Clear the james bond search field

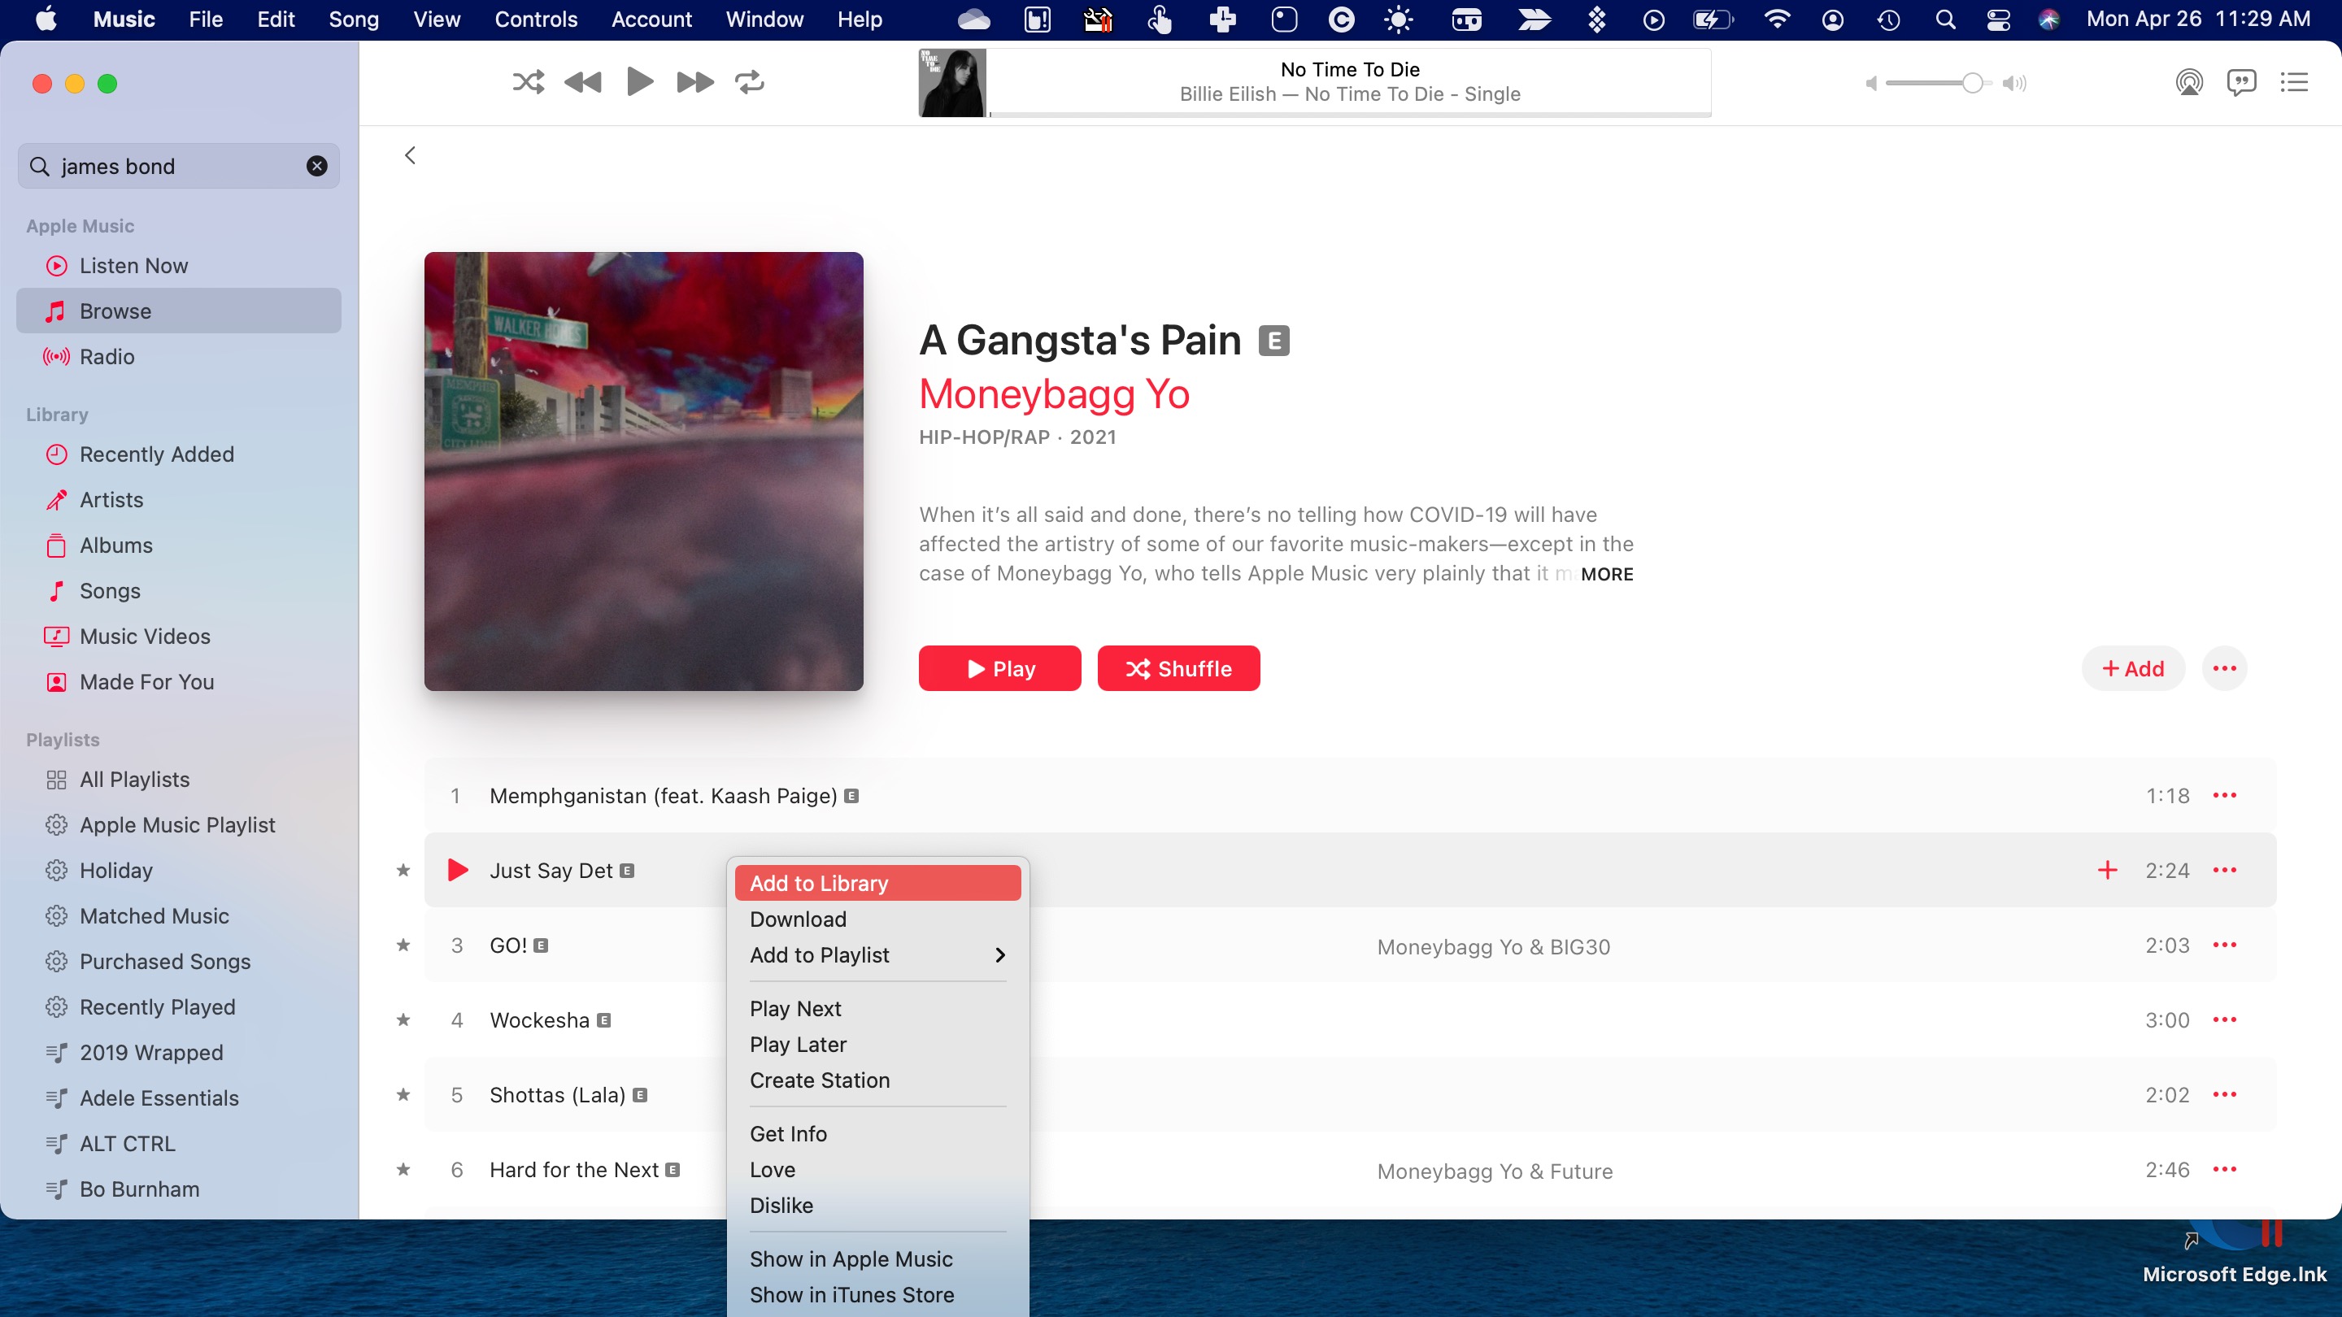316,167
